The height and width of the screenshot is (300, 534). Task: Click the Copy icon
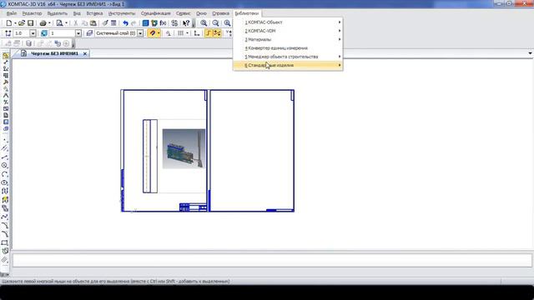coord(84,23)
